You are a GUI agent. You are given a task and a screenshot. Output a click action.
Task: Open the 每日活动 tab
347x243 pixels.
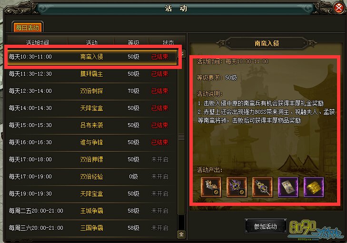click(28, 28)
